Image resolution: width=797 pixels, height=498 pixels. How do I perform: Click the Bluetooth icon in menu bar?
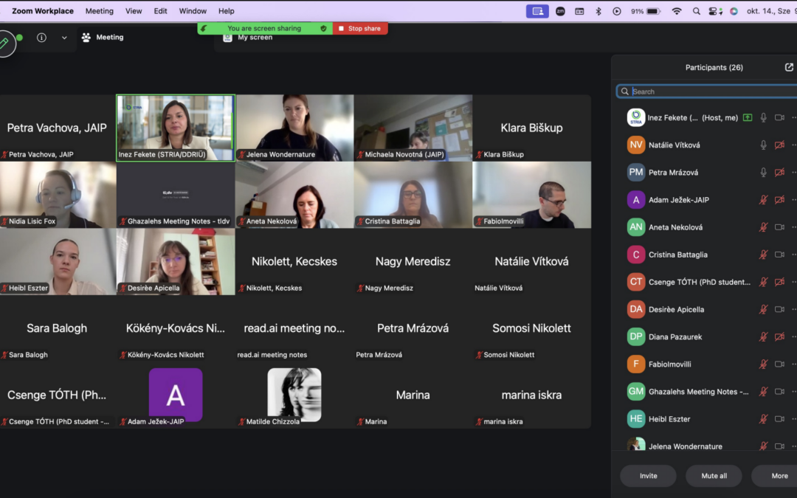tap(598, 10)
